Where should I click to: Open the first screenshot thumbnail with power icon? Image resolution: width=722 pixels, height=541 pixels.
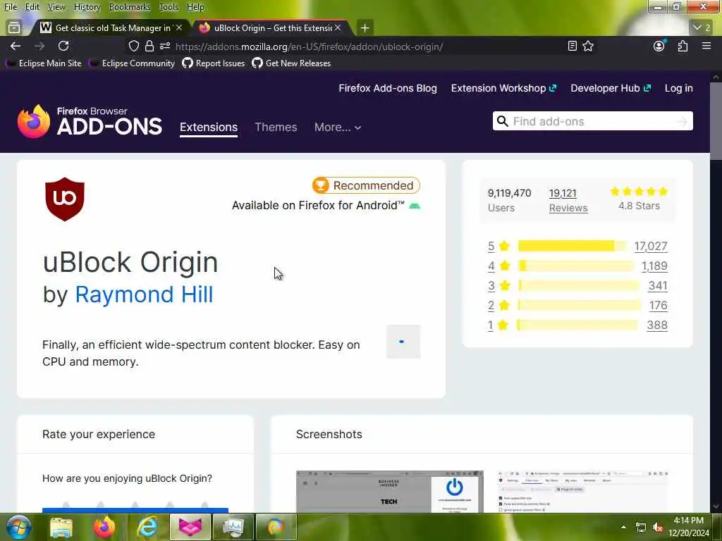(x=389, y=491)
